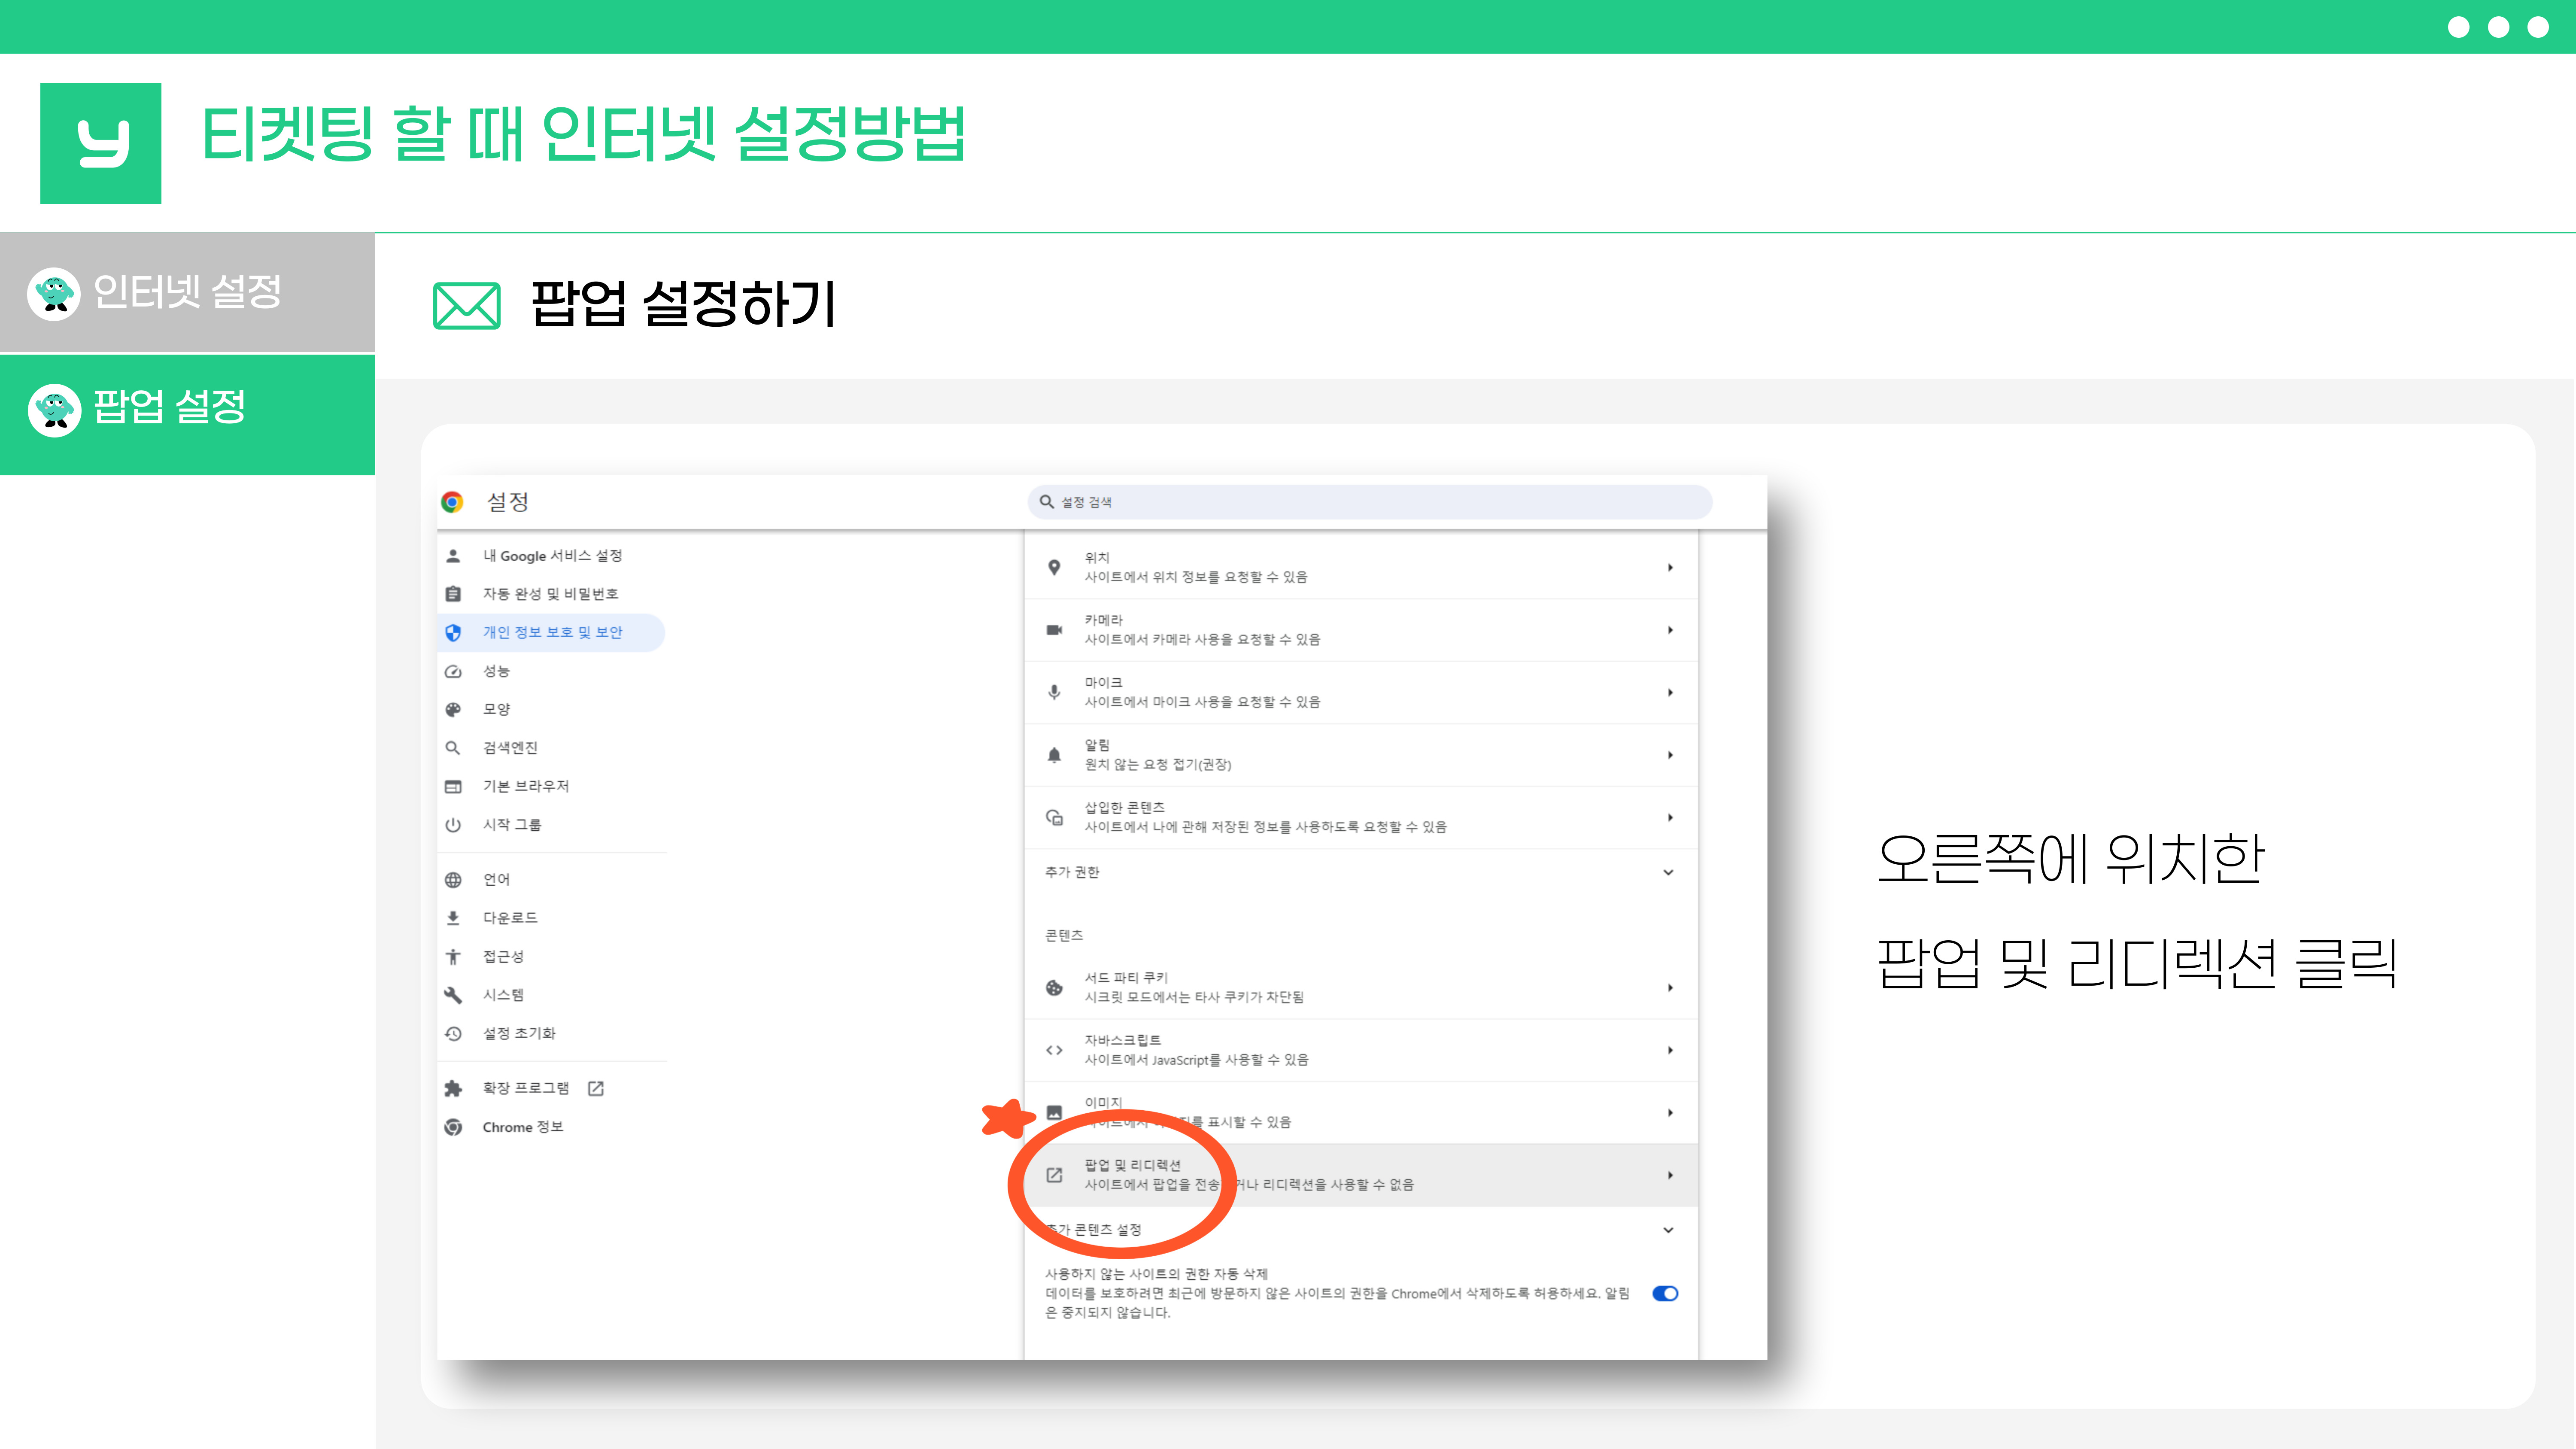
Task: Open the 설정 초기화 menu item
Action: (551, 1034)
